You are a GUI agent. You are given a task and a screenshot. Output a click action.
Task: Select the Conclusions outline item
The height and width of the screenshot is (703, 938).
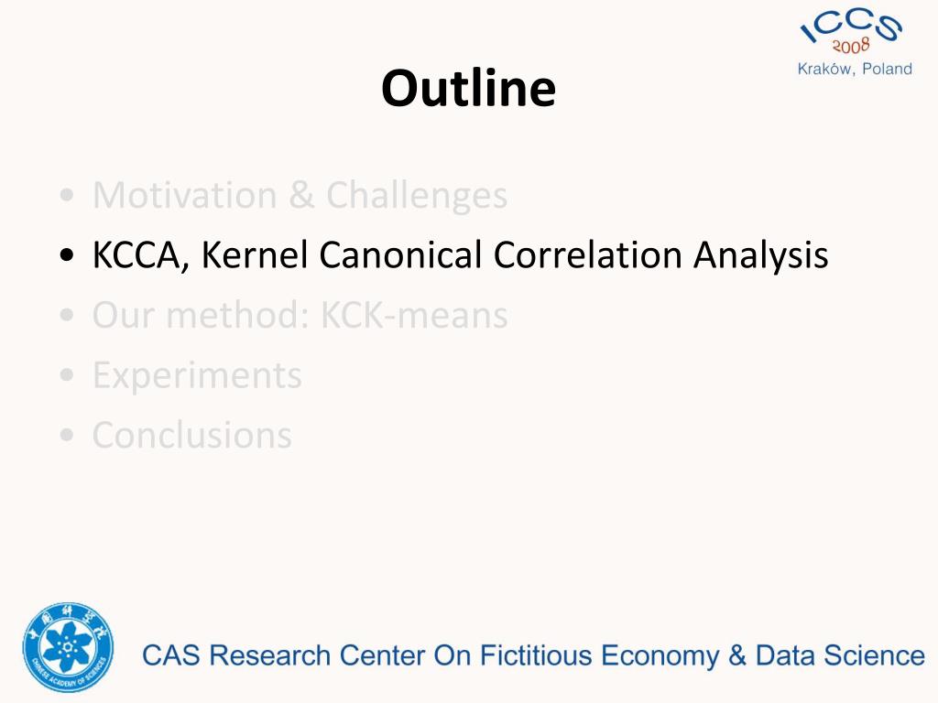(x=192, y=435)
